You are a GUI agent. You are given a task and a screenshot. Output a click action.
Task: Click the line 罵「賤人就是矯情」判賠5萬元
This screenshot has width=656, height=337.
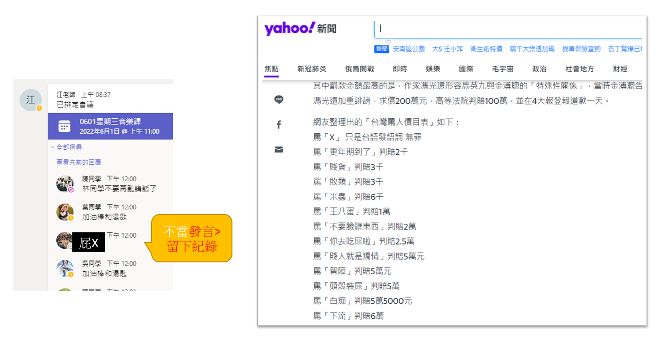click(369, 256)
